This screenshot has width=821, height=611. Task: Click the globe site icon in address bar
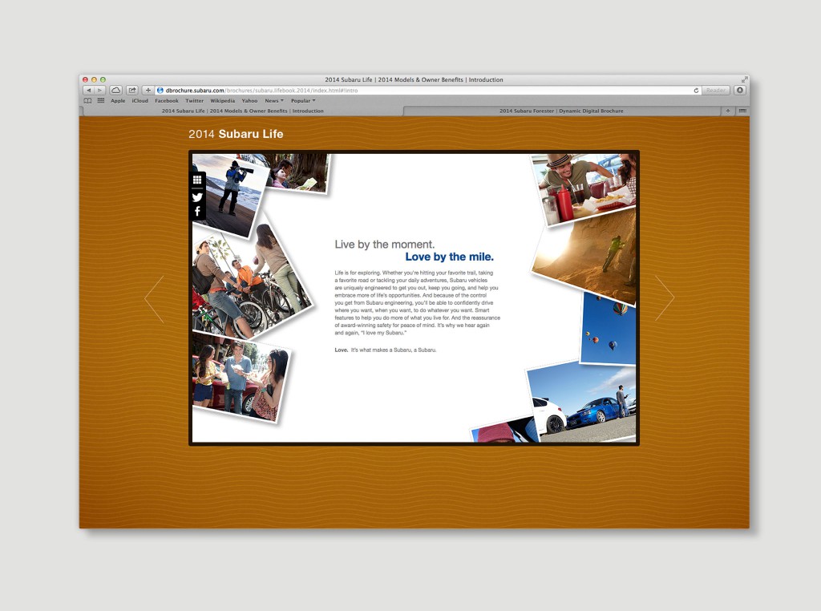[160, 91]
